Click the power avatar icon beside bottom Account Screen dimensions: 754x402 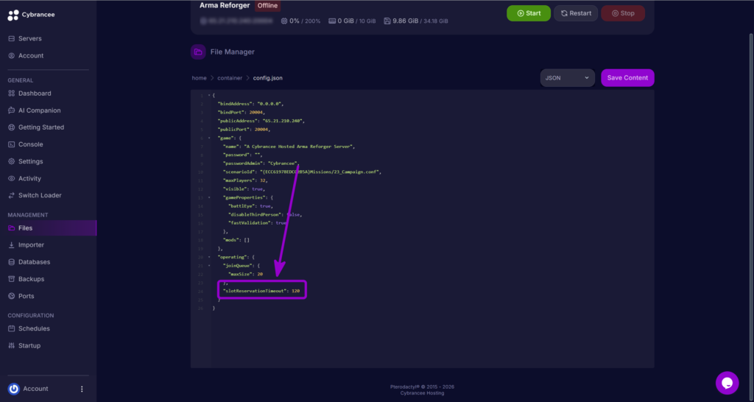(14, 389)
